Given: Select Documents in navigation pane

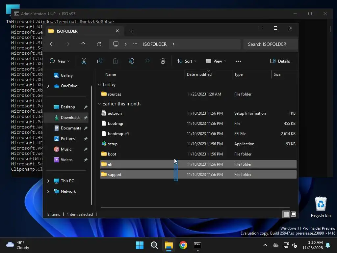Looking at the screenshot, I should click(71, 128).
